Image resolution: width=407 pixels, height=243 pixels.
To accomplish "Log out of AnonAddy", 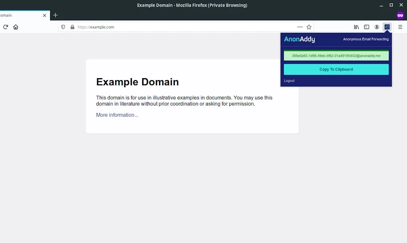I will coord(289,81).
